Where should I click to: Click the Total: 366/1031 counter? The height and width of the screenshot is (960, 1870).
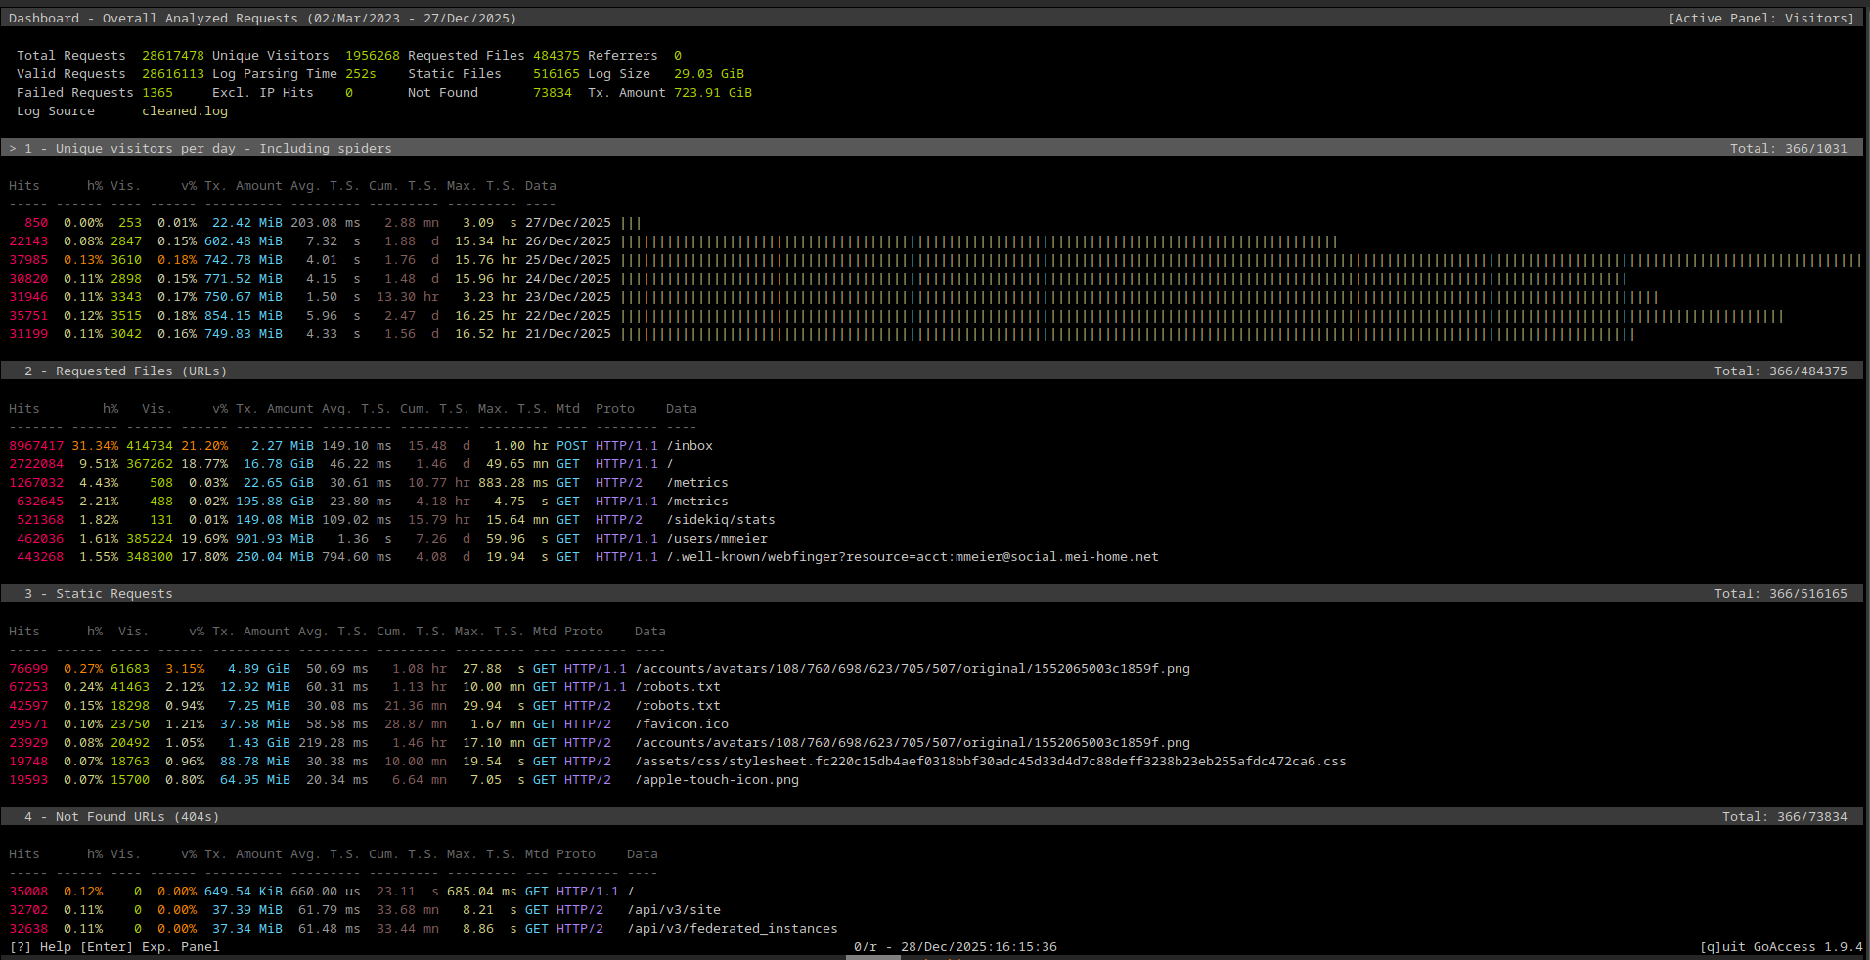pyautogui.click(x=1790, y=148)
